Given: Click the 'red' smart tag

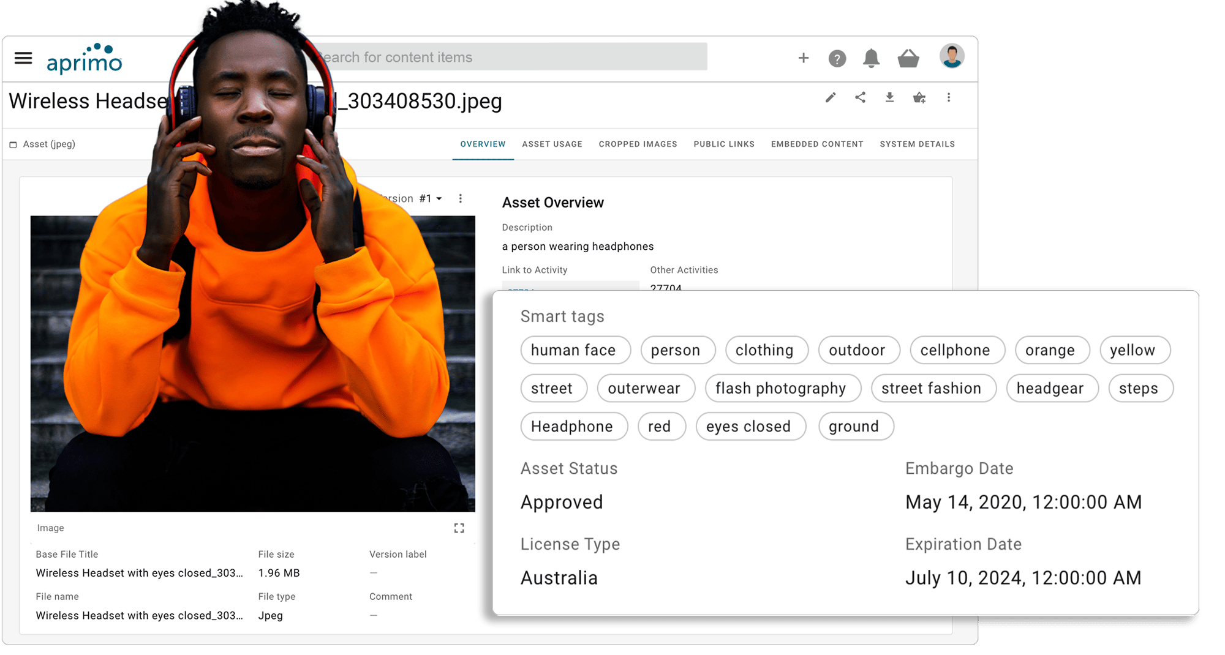Looking at the screenshot, I should 661,426.
